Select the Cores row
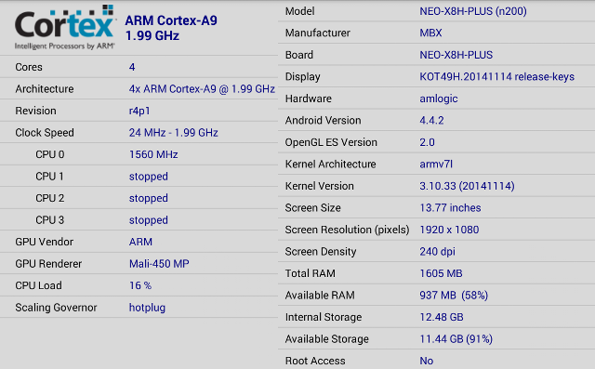 point(139,67)
